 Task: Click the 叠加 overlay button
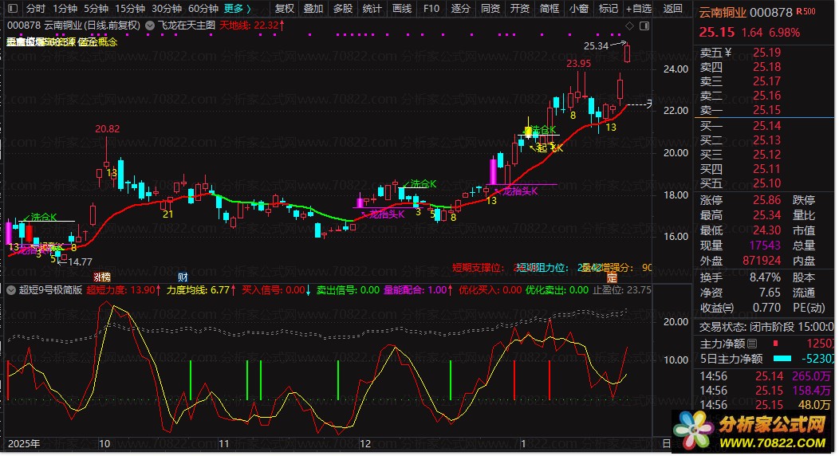pyautogui.click(x=313, y=9)
